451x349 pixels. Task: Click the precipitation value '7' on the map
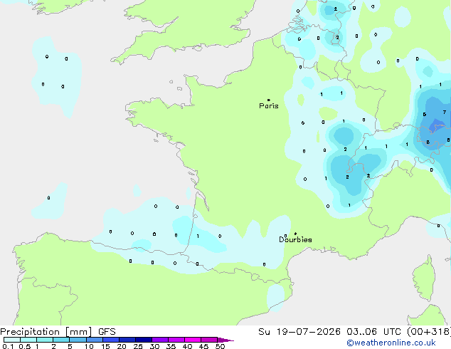click(x=445, y=112)
